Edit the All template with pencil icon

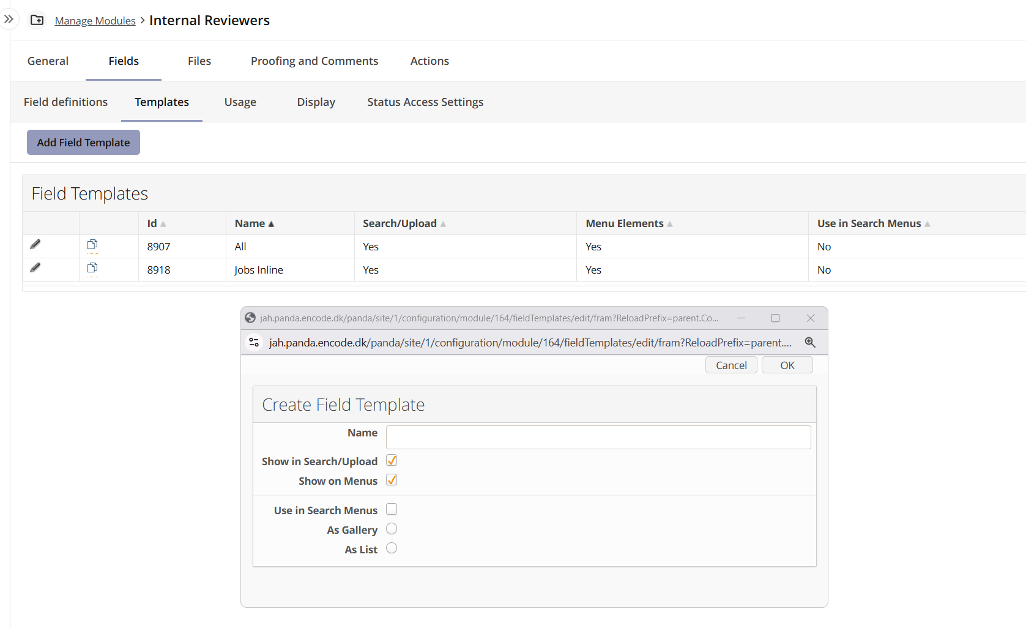tap(35, 245)
